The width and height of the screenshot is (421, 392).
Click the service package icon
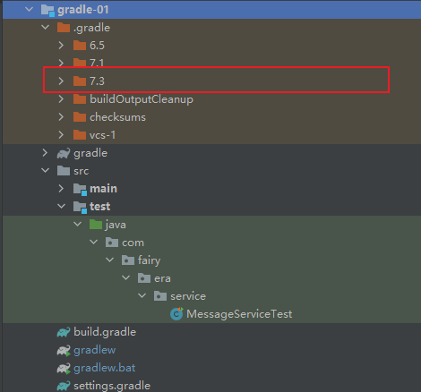click(160, 296)
